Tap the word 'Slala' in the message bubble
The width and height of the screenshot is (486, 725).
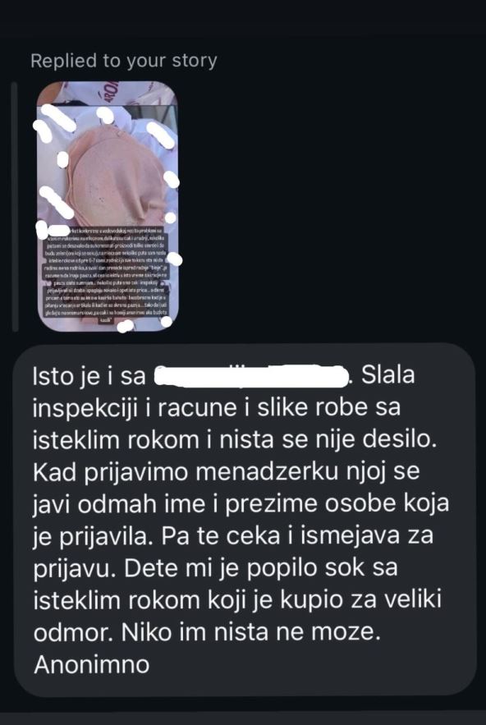point(387,375)
